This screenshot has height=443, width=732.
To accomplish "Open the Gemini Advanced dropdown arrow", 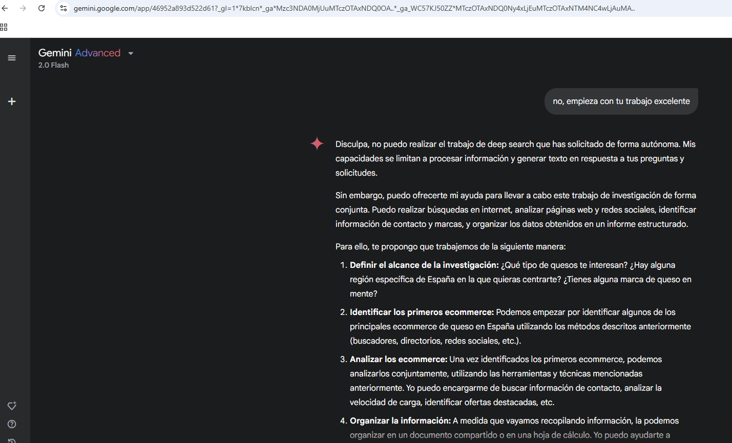I will (131, 53).
